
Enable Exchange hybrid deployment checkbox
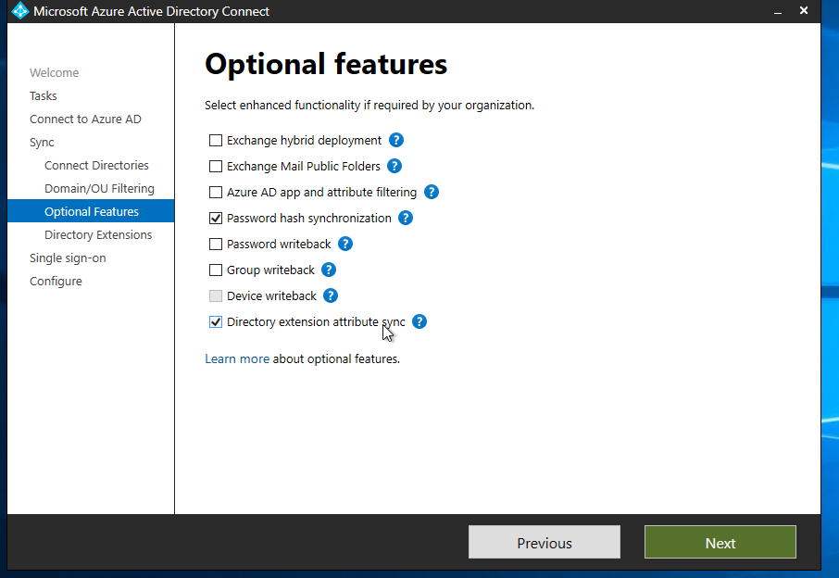click(216, 140)
